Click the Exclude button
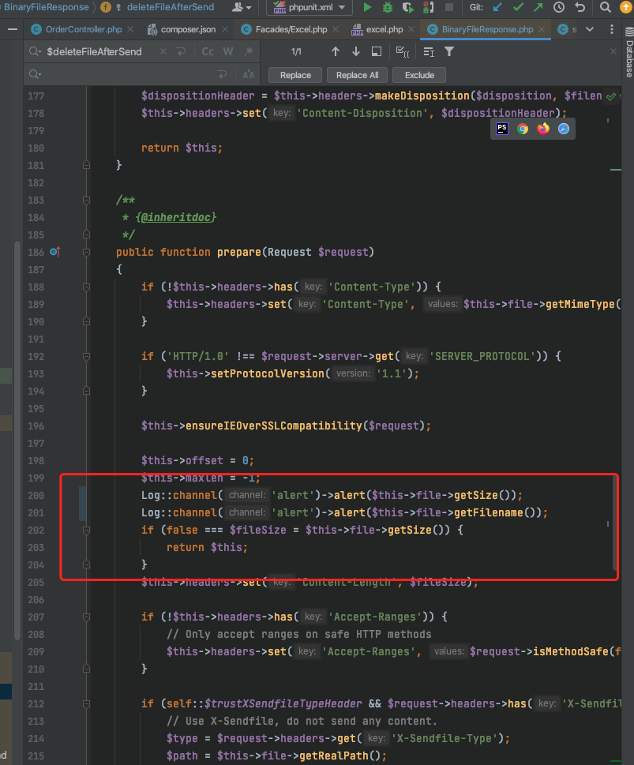This screenshot has height=765, width=634. point(418,76)
